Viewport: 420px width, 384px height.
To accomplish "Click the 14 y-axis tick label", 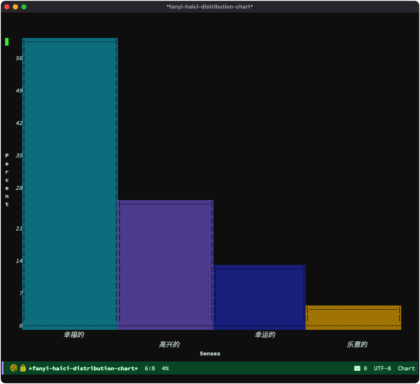I will coord(19,261).
